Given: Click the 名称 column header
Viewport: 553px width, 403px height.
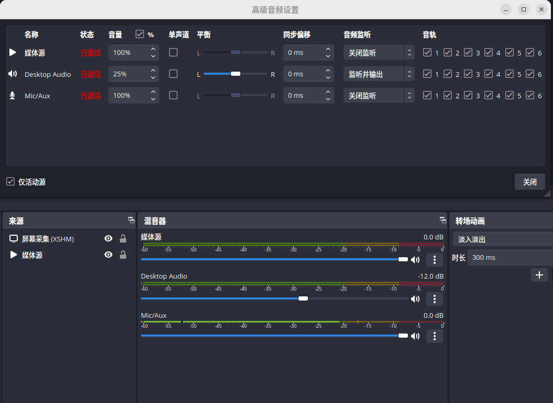Looking at the screenshot, I should coord(31,34).
